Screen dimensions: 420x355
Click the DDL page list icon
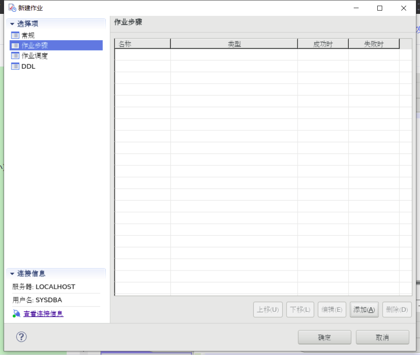click(15, 66)
